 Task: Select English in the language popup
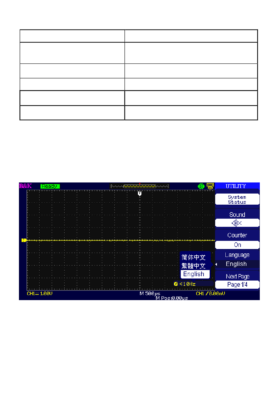pyautogui.click(x=195, y=274)
